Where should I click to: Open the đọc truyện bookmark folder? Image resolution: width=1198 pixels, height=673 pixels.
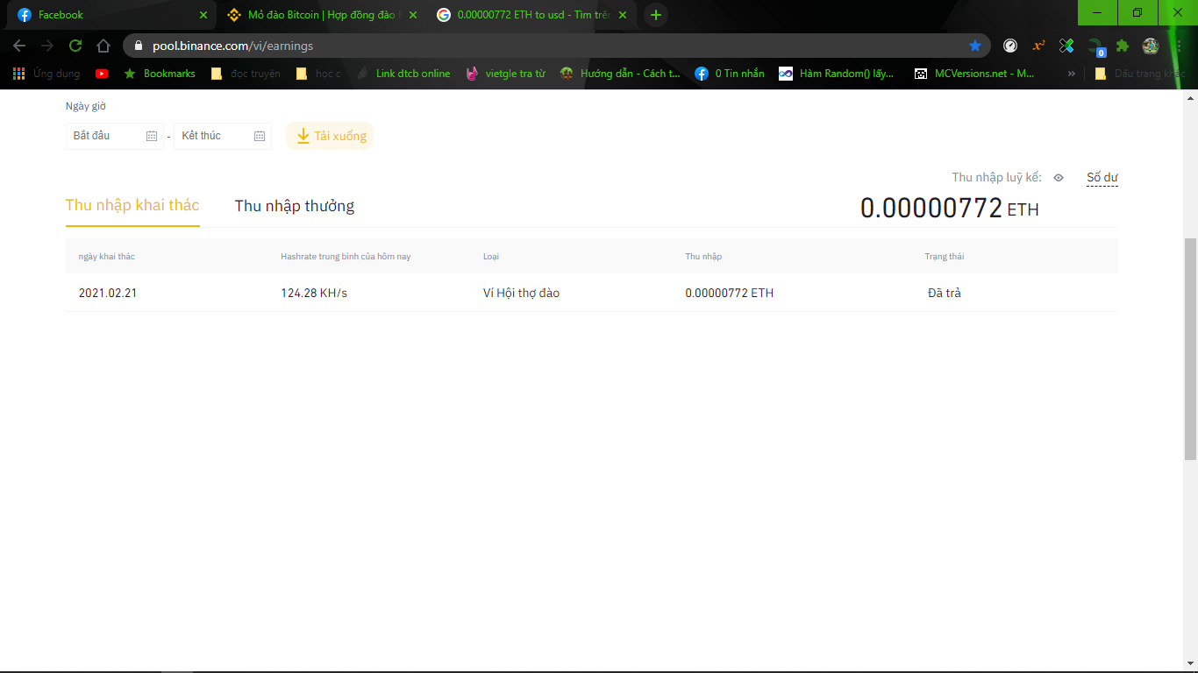click(x=246, y=74)
